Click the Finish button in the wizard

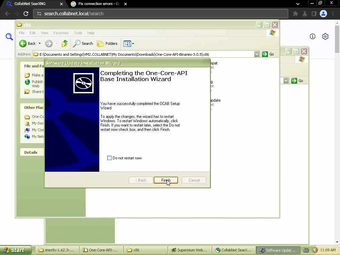tap(166, 180)
